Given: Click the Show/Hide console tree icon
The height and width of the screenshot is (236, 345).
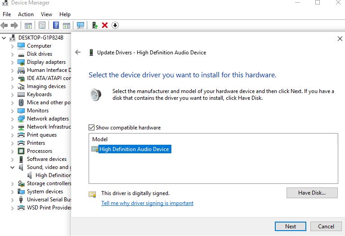Looking at the screenshot, I should 28,25.
